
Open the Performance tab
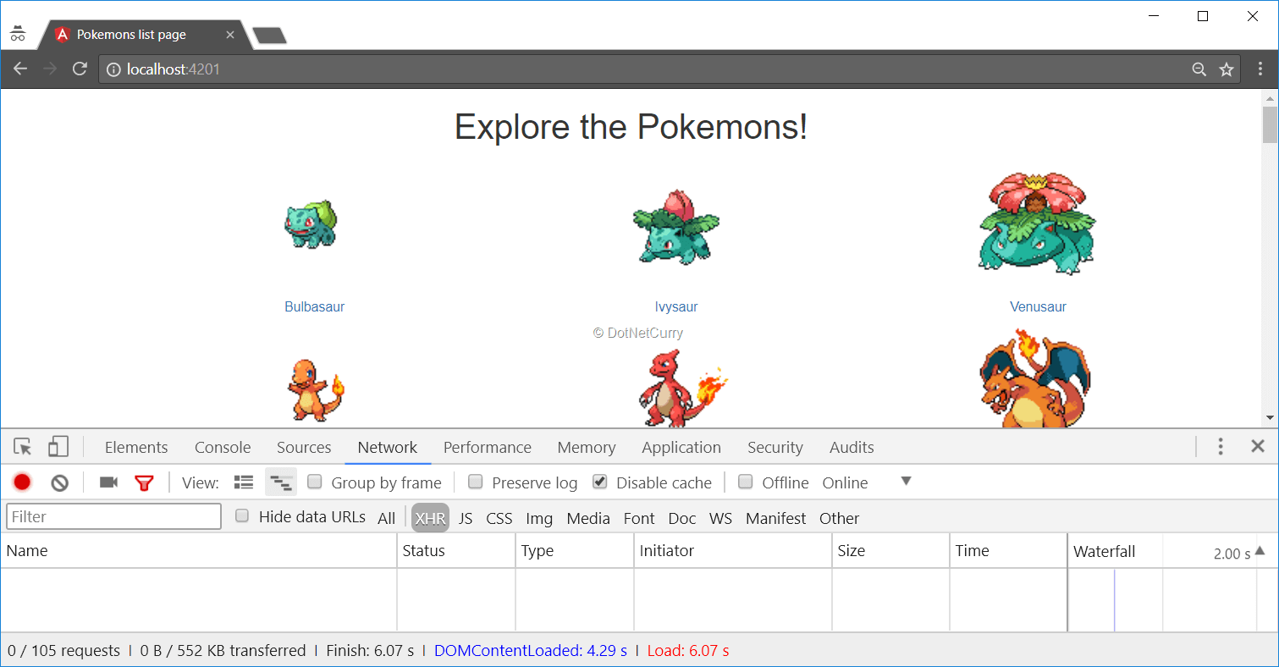(x=488, y=447)
